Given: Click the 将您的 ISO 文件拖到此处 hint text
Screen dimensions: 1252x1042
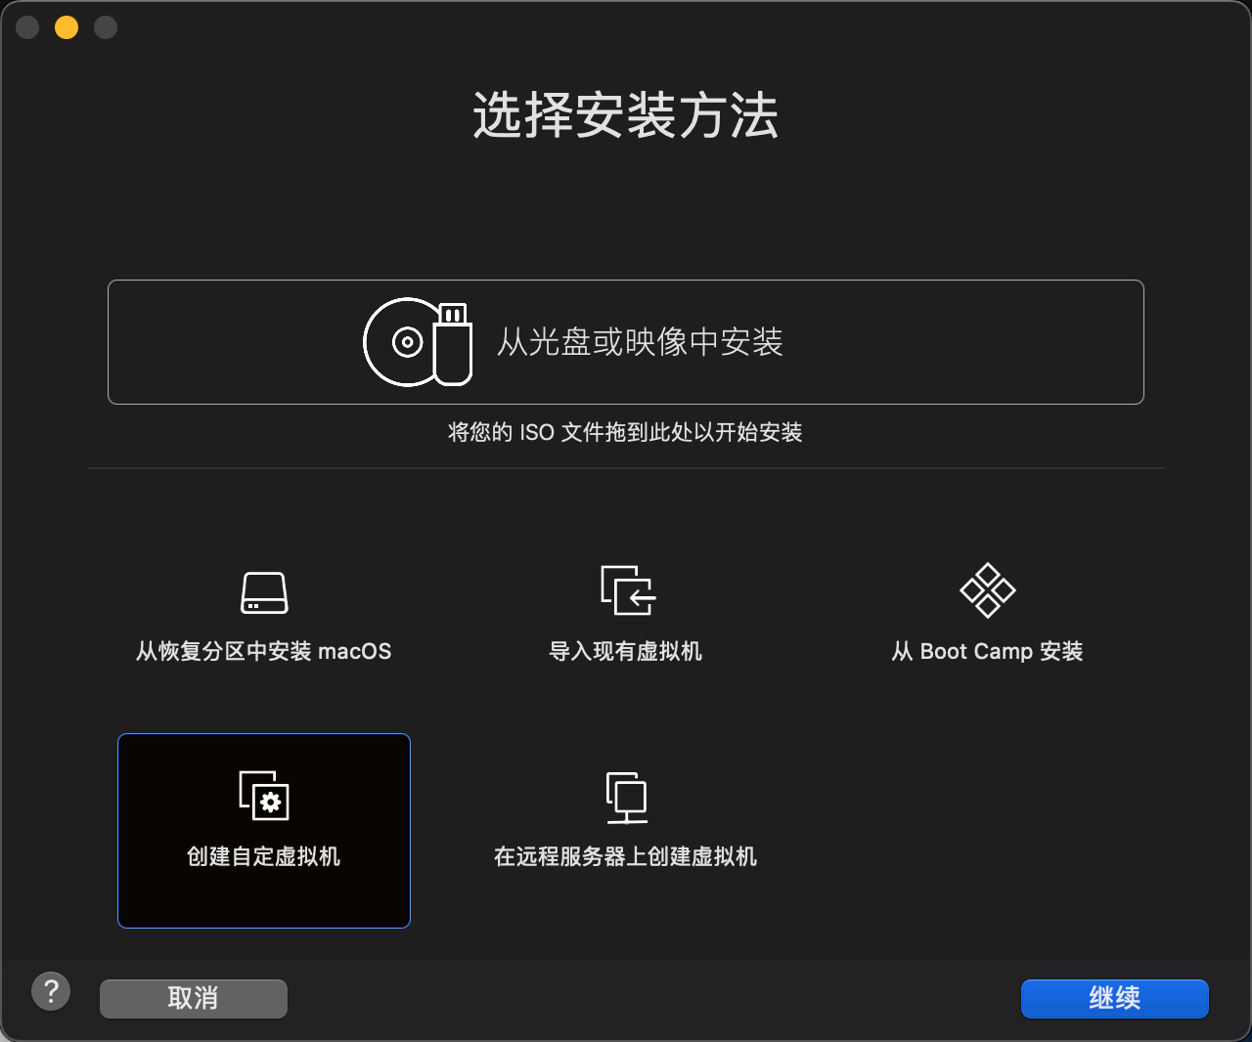Looking at the screenshot, I should [x=625, y=432].
